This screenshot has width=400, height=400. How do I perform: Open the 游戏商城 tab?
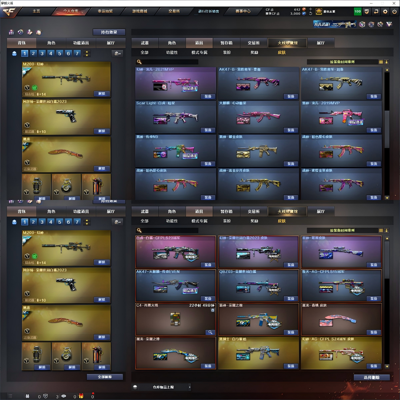pyautogui.click(x=140, y=11)
